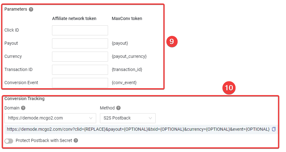Click the Conversion Event affiliate token field
This screenshot has width=286, height=152.
pos(80,83)
